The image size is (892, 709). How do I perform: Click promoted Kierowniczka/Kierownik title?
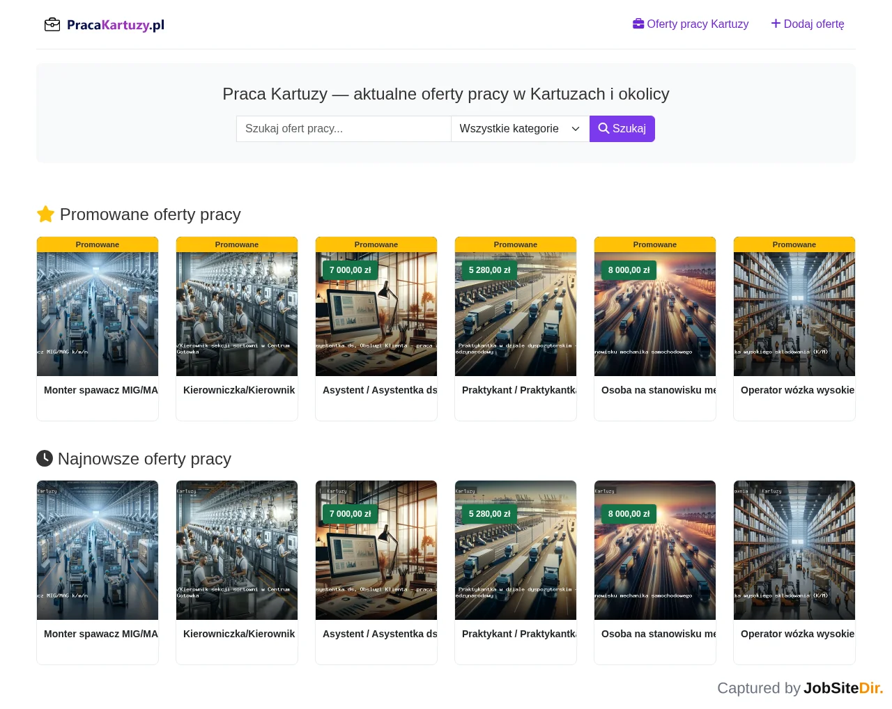(x=239, y=390)
